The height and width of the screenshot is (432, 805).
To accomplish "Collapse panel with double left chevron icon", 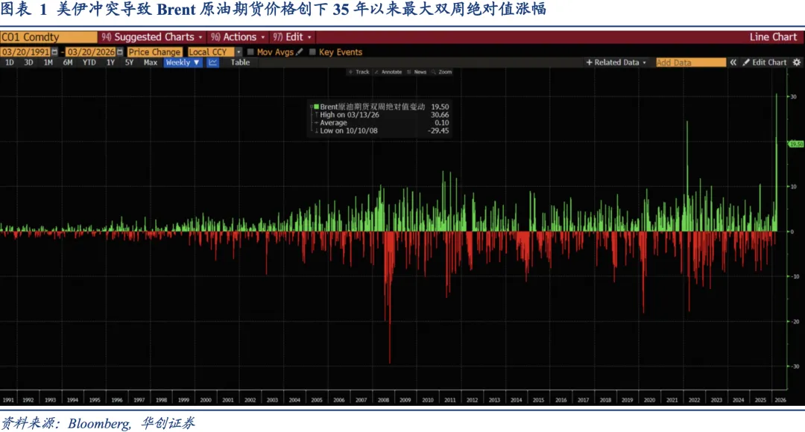I will pos(733,63).
